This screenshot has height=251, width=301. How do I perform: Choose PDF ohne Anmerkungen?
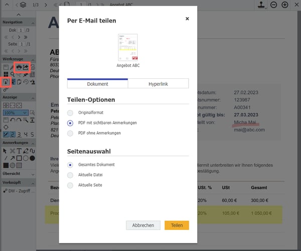pos(70,133)
